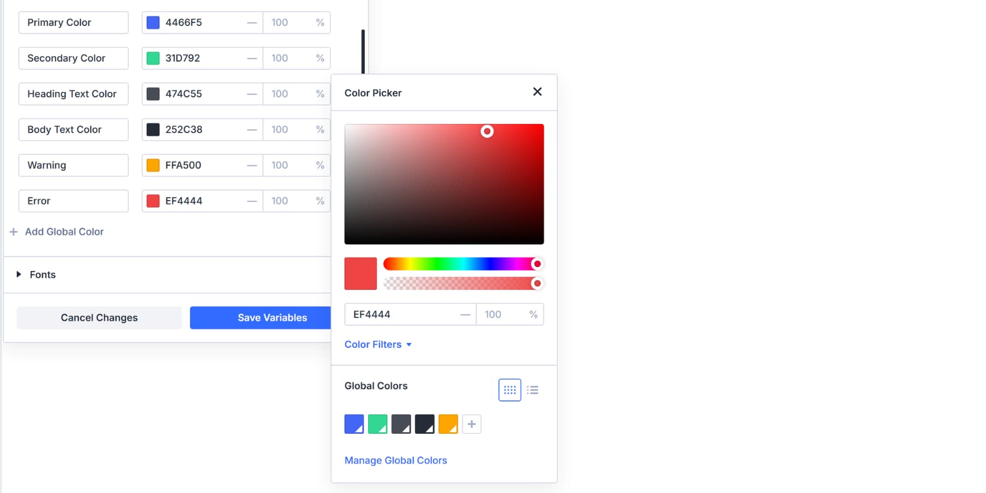Switch Global Colors to list view
This screenshot has width=986, height=493.
pyautogui.click(x=532, y=389)
